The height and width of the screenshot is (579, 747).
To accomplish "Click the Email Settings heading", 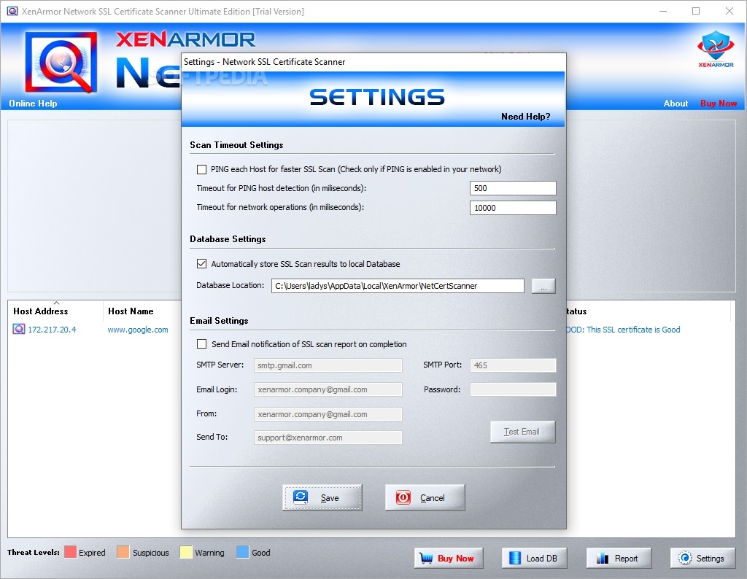I will [219, 320].
